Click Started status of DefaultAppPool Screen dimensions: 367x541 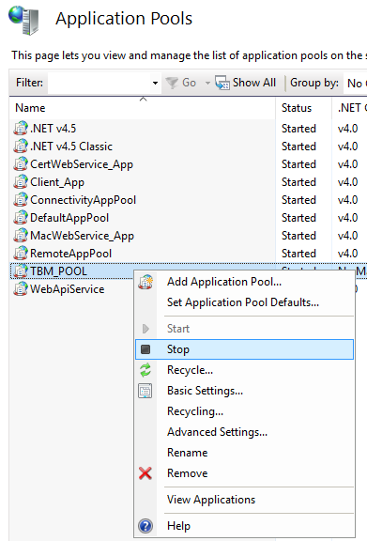click(x=298, y=218)
